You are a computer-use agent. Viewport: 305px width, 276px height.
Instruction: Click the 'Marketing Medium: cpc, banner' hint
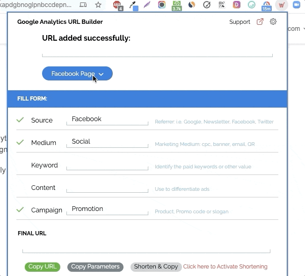tap(204, 144)
